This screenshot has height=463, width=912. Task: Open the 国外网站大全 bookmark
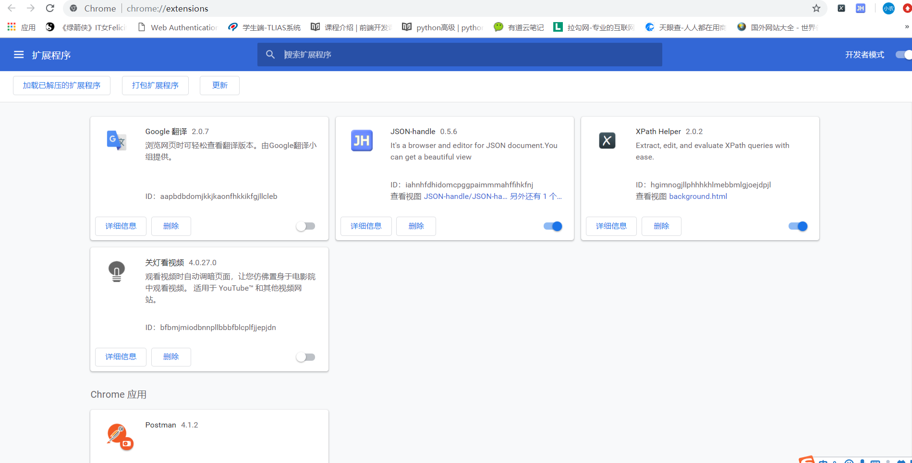pos(778,27)
